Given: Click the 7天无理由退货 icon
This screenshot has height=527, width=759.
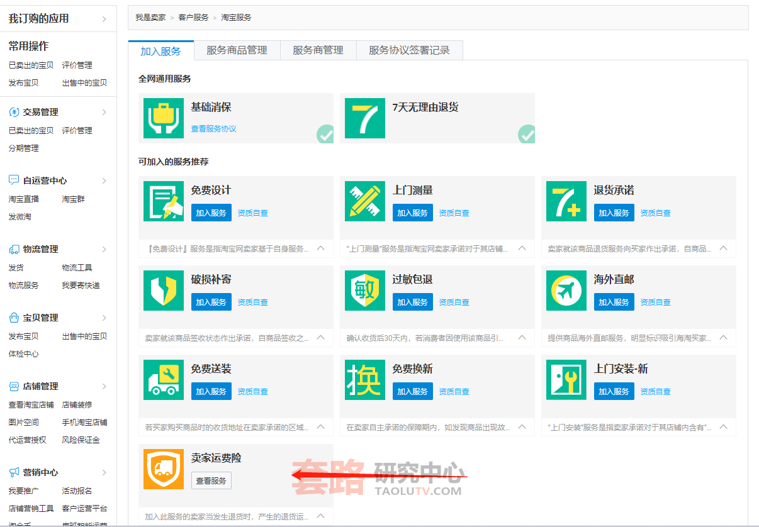Looking at the screenshot, I should coord(365,118).
